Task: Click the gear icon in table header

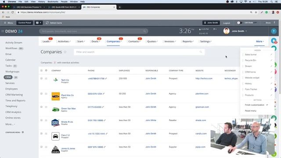Action: [x=46, y=70]
